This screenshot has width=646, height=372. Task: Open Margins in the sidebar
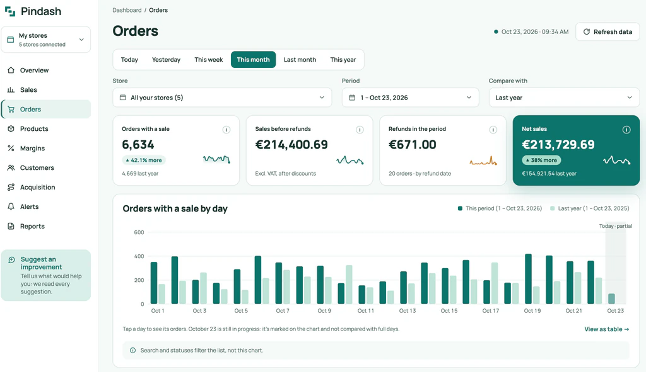[x=46, y=149]
